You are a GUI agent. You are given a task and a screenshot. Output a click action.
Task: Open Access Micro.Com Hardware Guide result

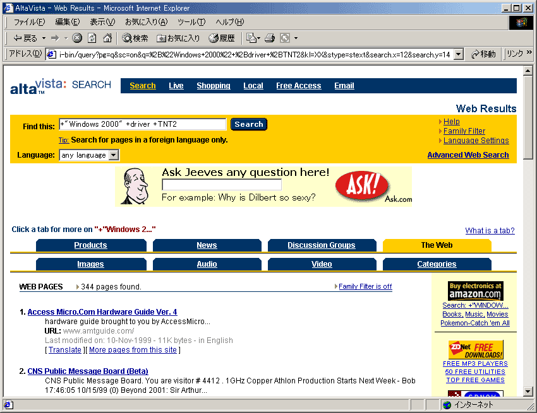tap(102, 312)
